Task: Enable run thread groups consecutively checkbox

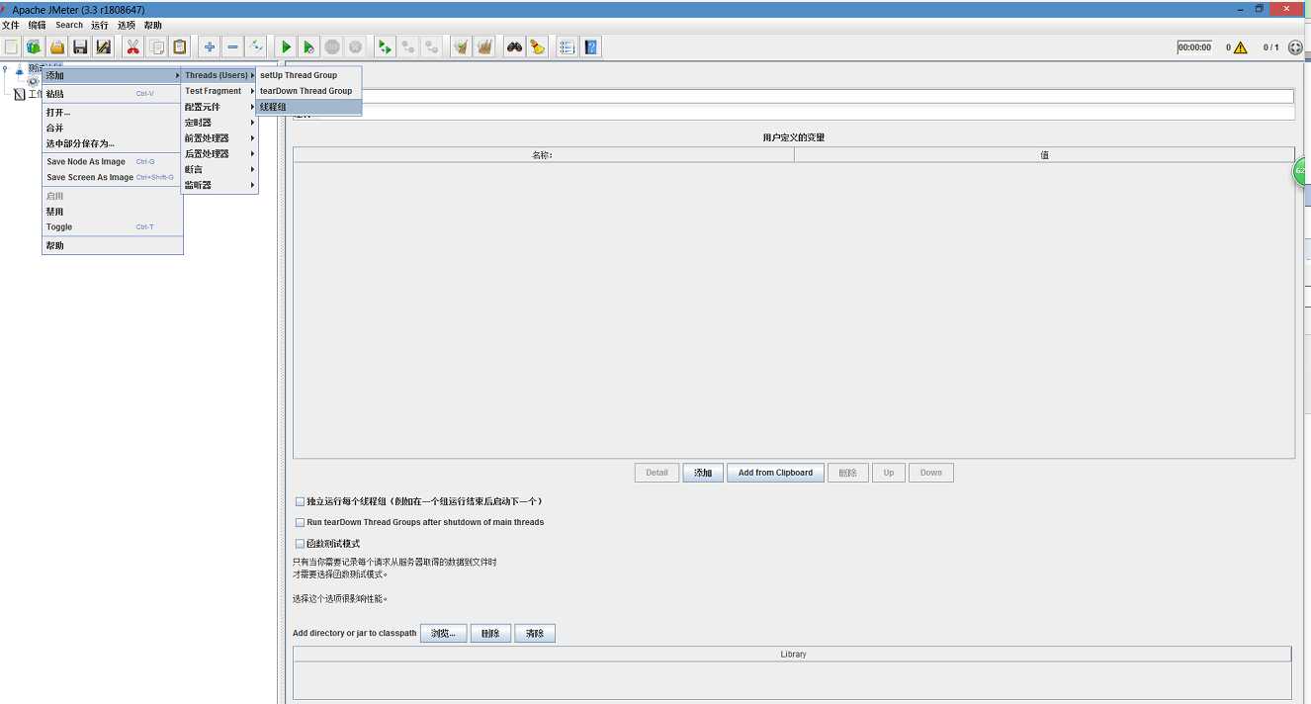Action: tap(301, 501)
